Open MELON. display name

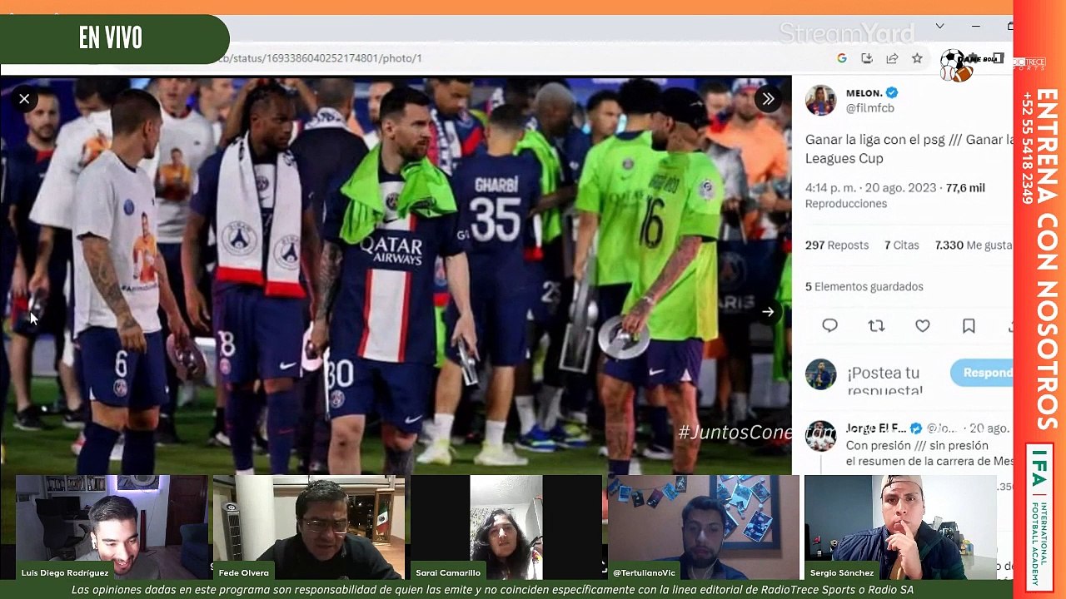(x=864, y=93)
